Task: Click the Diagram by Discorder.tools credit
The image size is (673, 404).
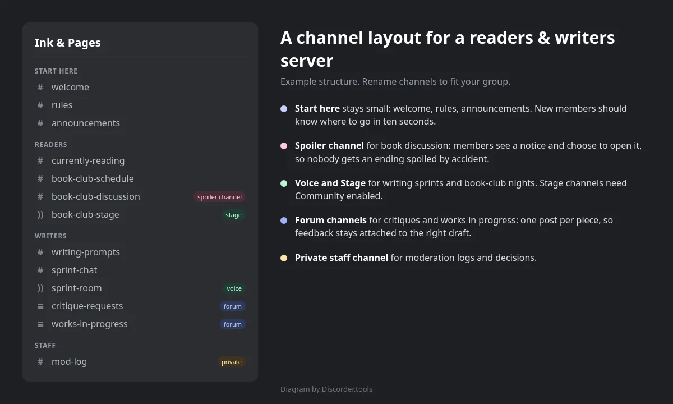Action: (326, 389)
